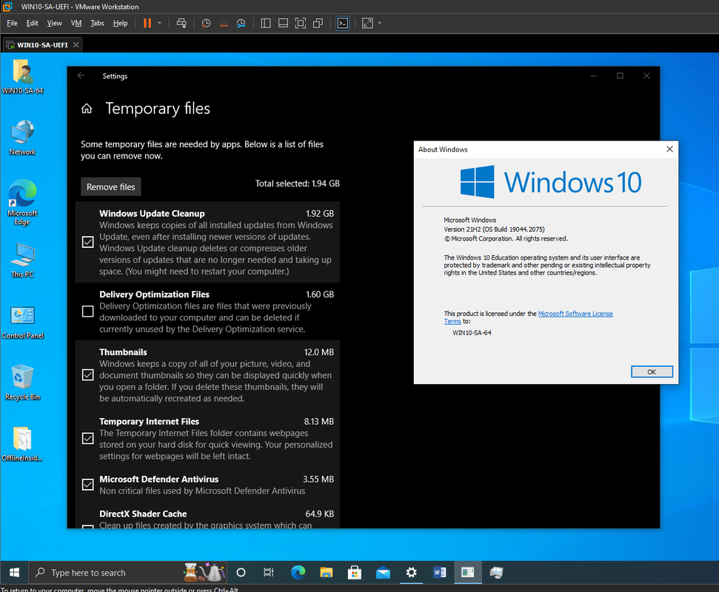Viewport: 719px width, 592px height.
Task: Select the Microsoft Edge desktop shortcut
Action: pos(22,203)
